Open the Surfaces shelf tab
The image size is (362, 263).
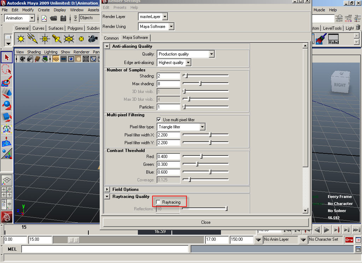click(x=56, y=28)
